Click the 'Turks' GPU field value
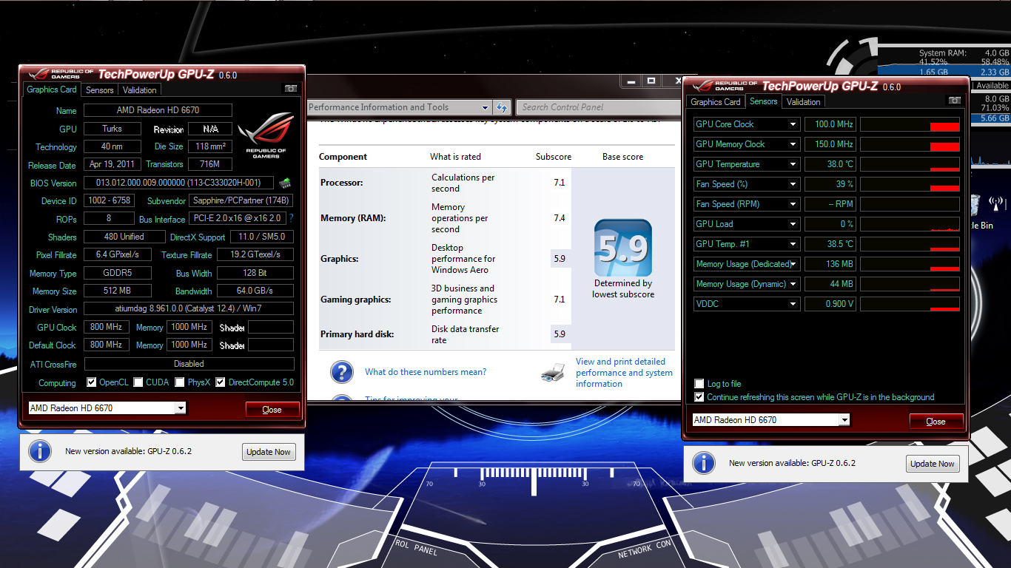This screenshot has height=568, width=1011. [112, 129]
